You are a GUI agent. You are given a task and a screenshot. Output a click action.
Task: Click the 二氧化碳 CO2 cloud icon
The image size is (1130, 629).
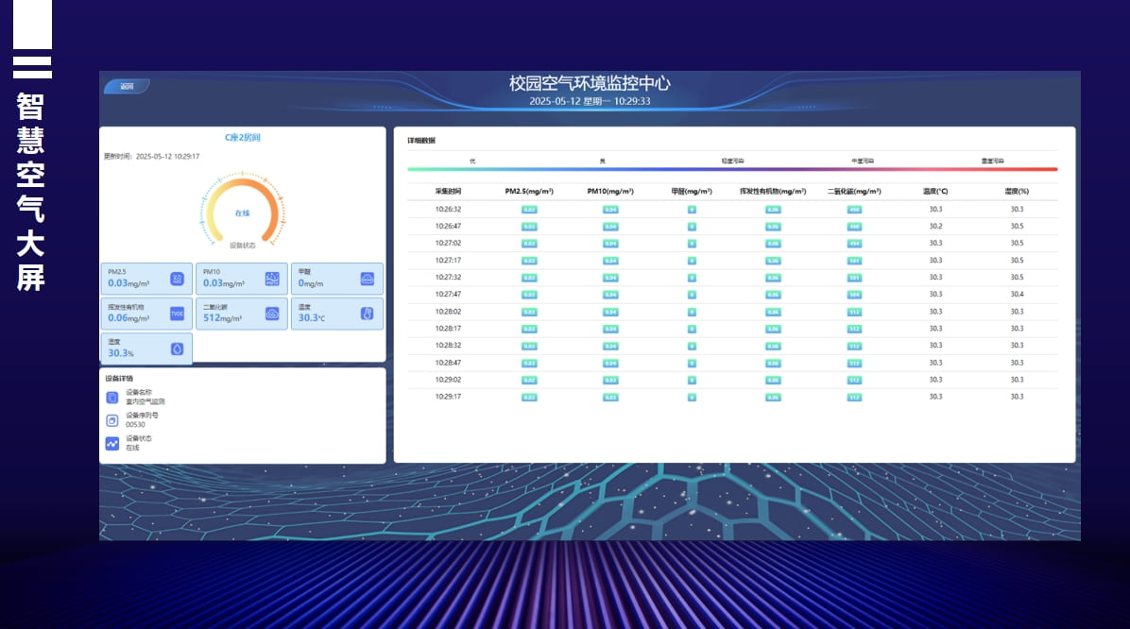click(x=272, y=314)
